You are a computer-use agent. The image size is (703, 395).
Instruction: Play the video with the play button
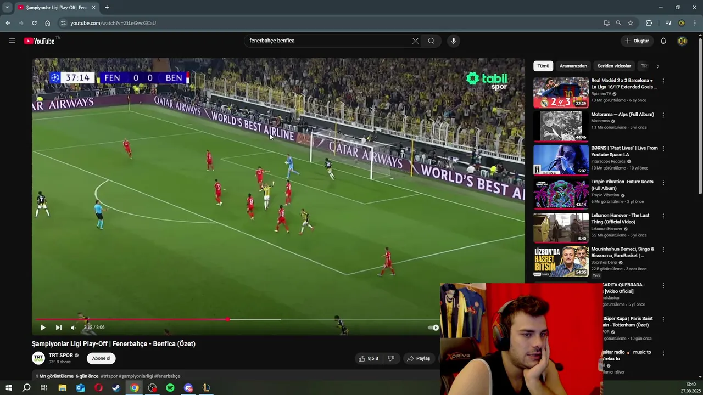(x=43, y=328)
